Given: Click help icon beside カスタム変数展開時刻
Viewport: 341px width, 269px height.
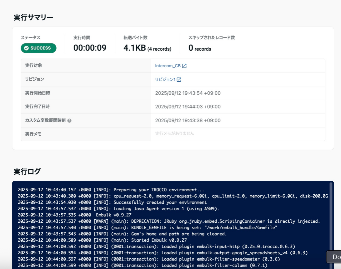Looking at the screenshot, I should pos(70,121).
